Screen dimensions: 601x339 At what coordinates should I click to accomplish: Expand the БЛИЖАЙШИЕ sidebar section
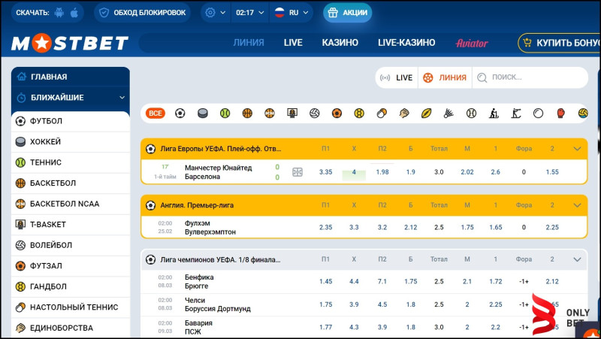pos(122,98)
